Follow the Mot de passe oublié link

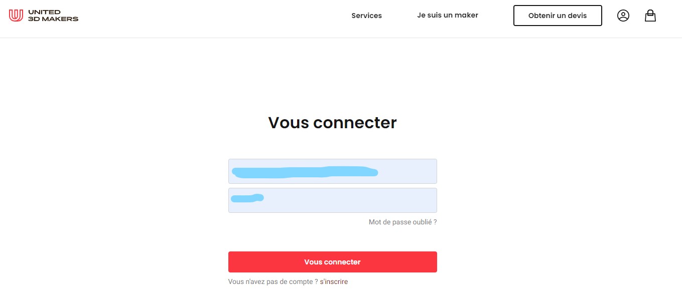tap(402, 222)
